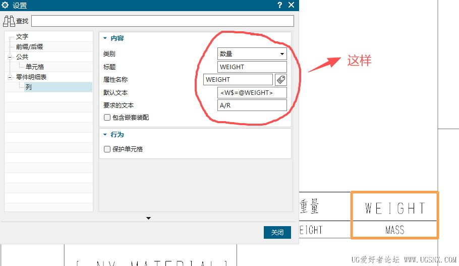Select 文字 in the settings tree
The image size is (459, 266).
(x=22, y=37)
